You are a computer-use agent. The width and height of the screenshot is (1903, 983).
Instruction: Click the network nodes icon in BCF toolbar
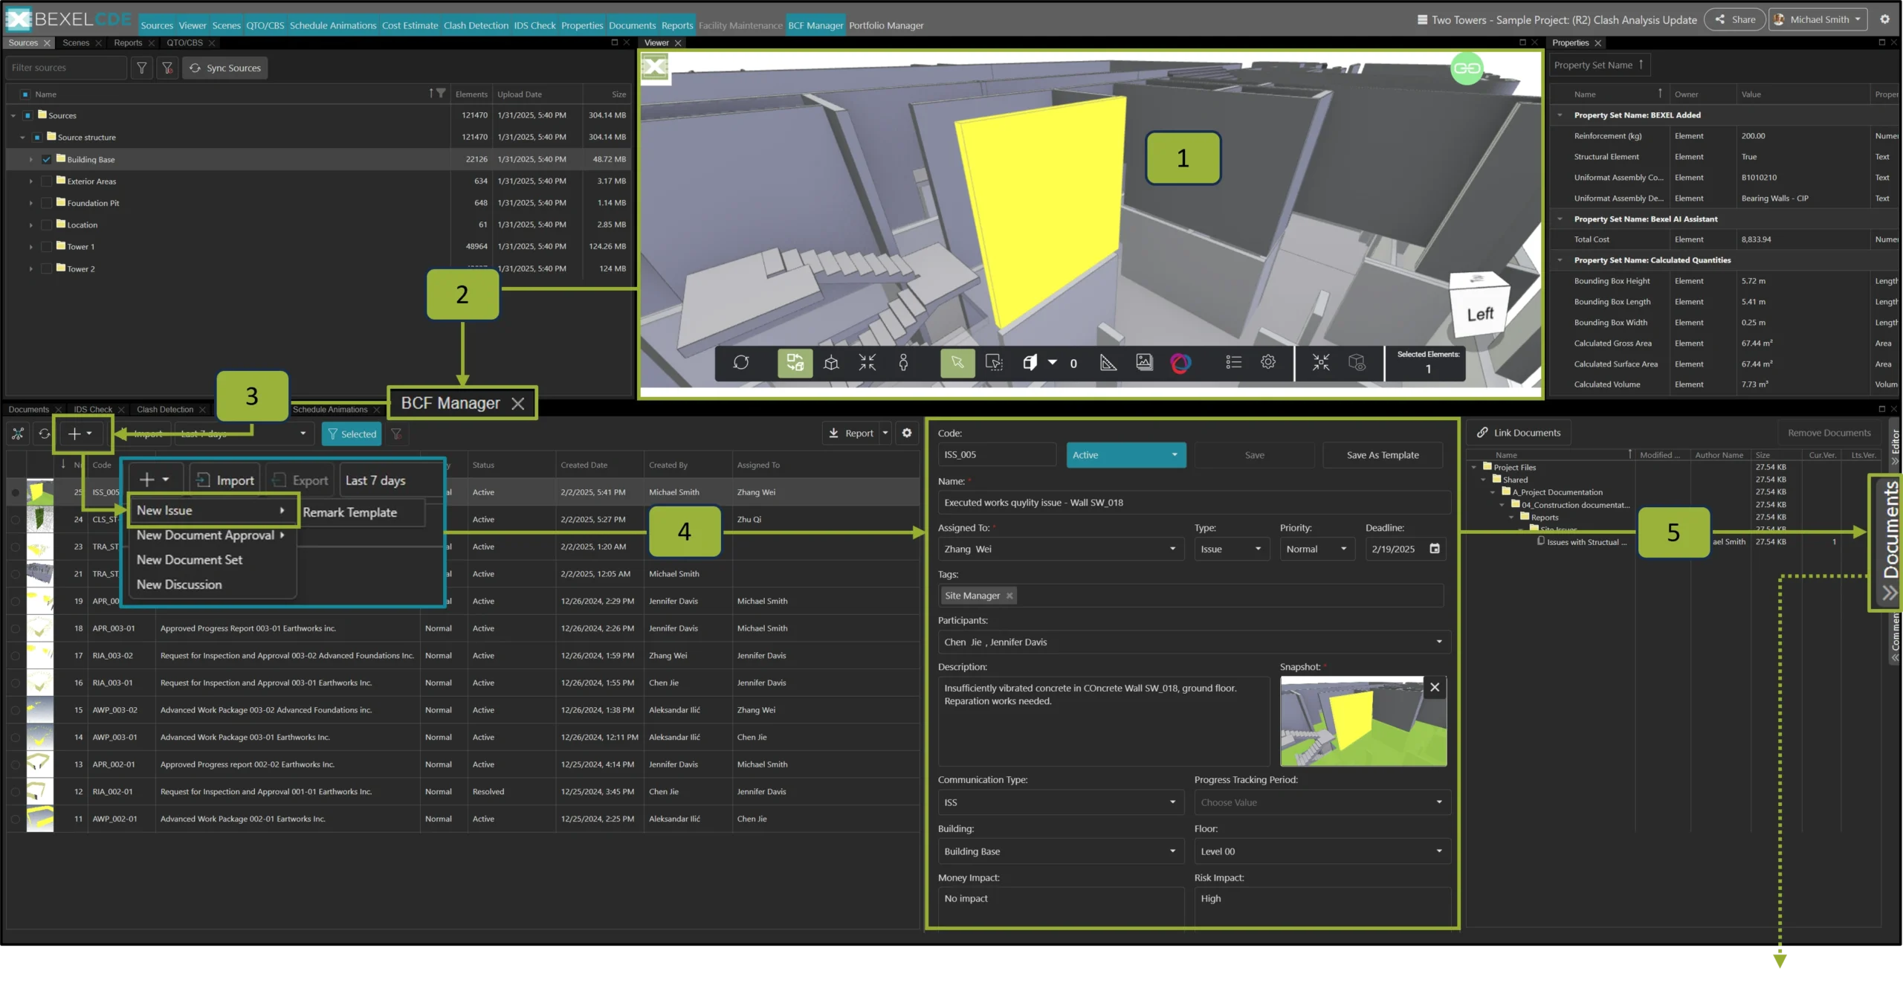[18, 434]
